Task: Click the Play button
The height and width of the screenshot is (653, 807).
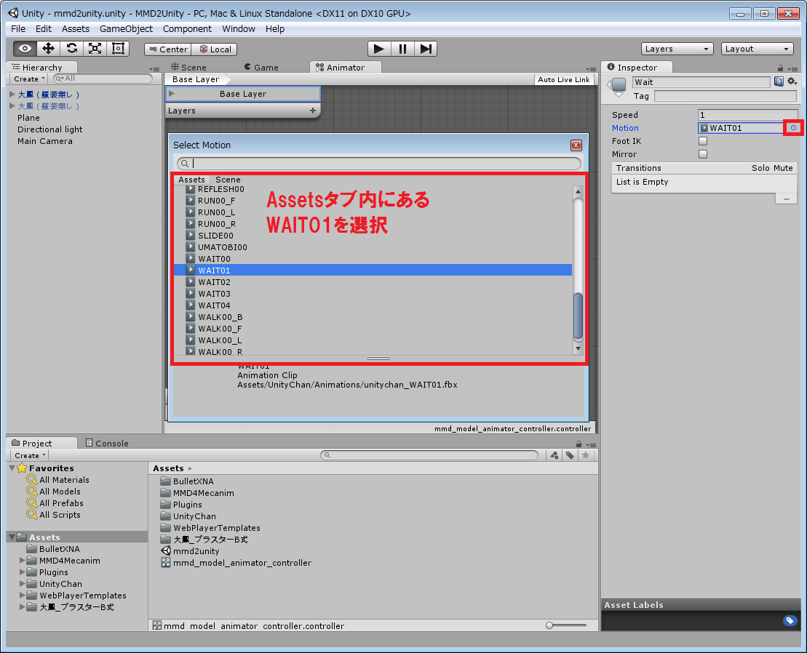Action: click(379, 49)
